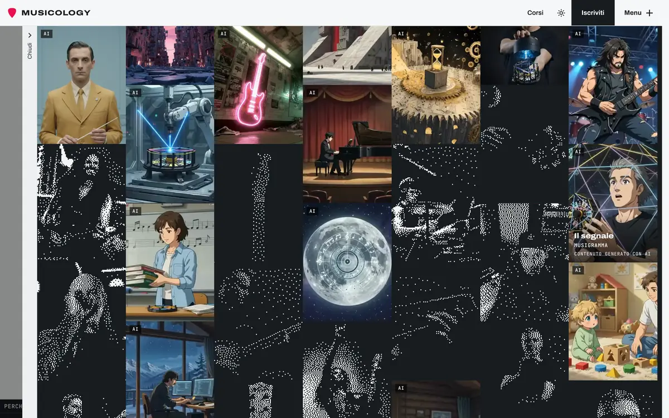Select the robotic arm with blue lasers image
Screen dimensions: 669x418
pyautogui.click(x=170, y=144)
